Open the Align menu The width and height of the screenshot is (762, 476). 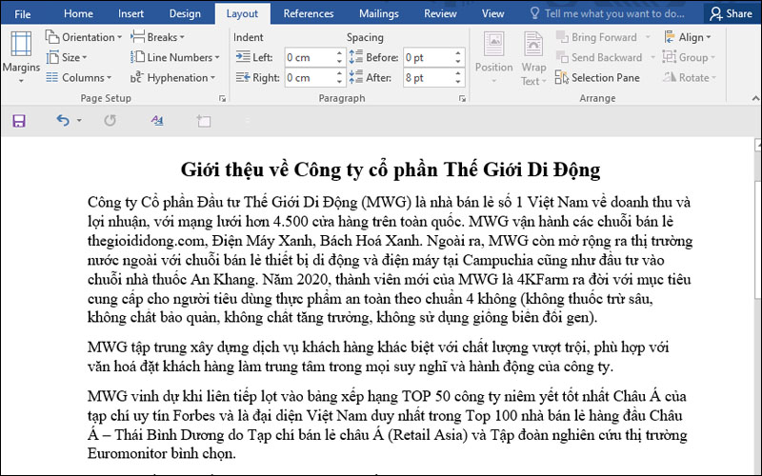click(x=688, y=37)
